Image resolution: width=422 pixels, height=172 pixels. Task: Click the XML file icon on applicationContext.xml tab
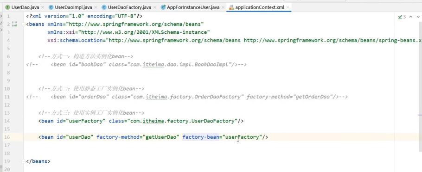pyautogui.click(x=231, y=7)
